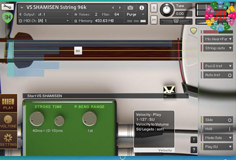Open the instrument info icon
Screen dimensions: 236x160
point(142,7)
